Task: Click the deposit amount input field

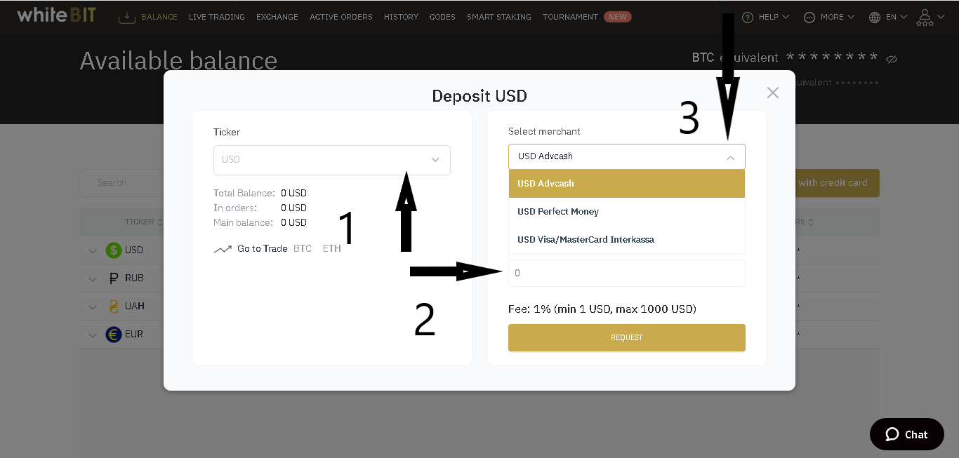Action: pos(627,273)
